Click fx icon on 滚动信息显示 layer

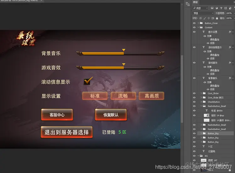pos(230,47)
